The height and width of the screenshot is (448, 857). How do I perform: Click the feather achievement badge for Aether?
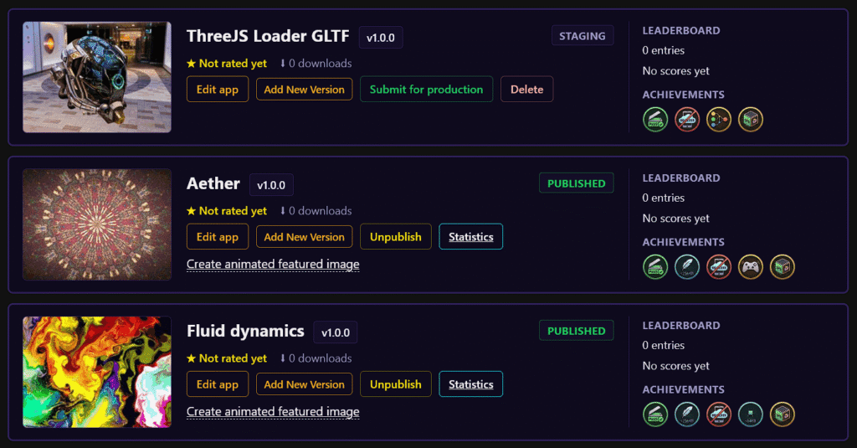pos(687,267)
